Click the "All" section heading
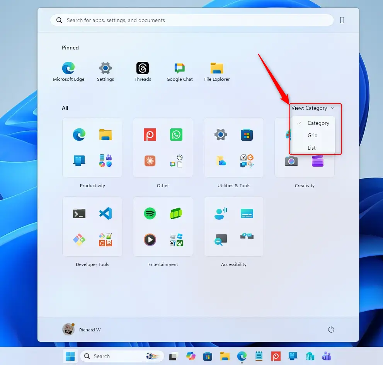 click(65, 108)
